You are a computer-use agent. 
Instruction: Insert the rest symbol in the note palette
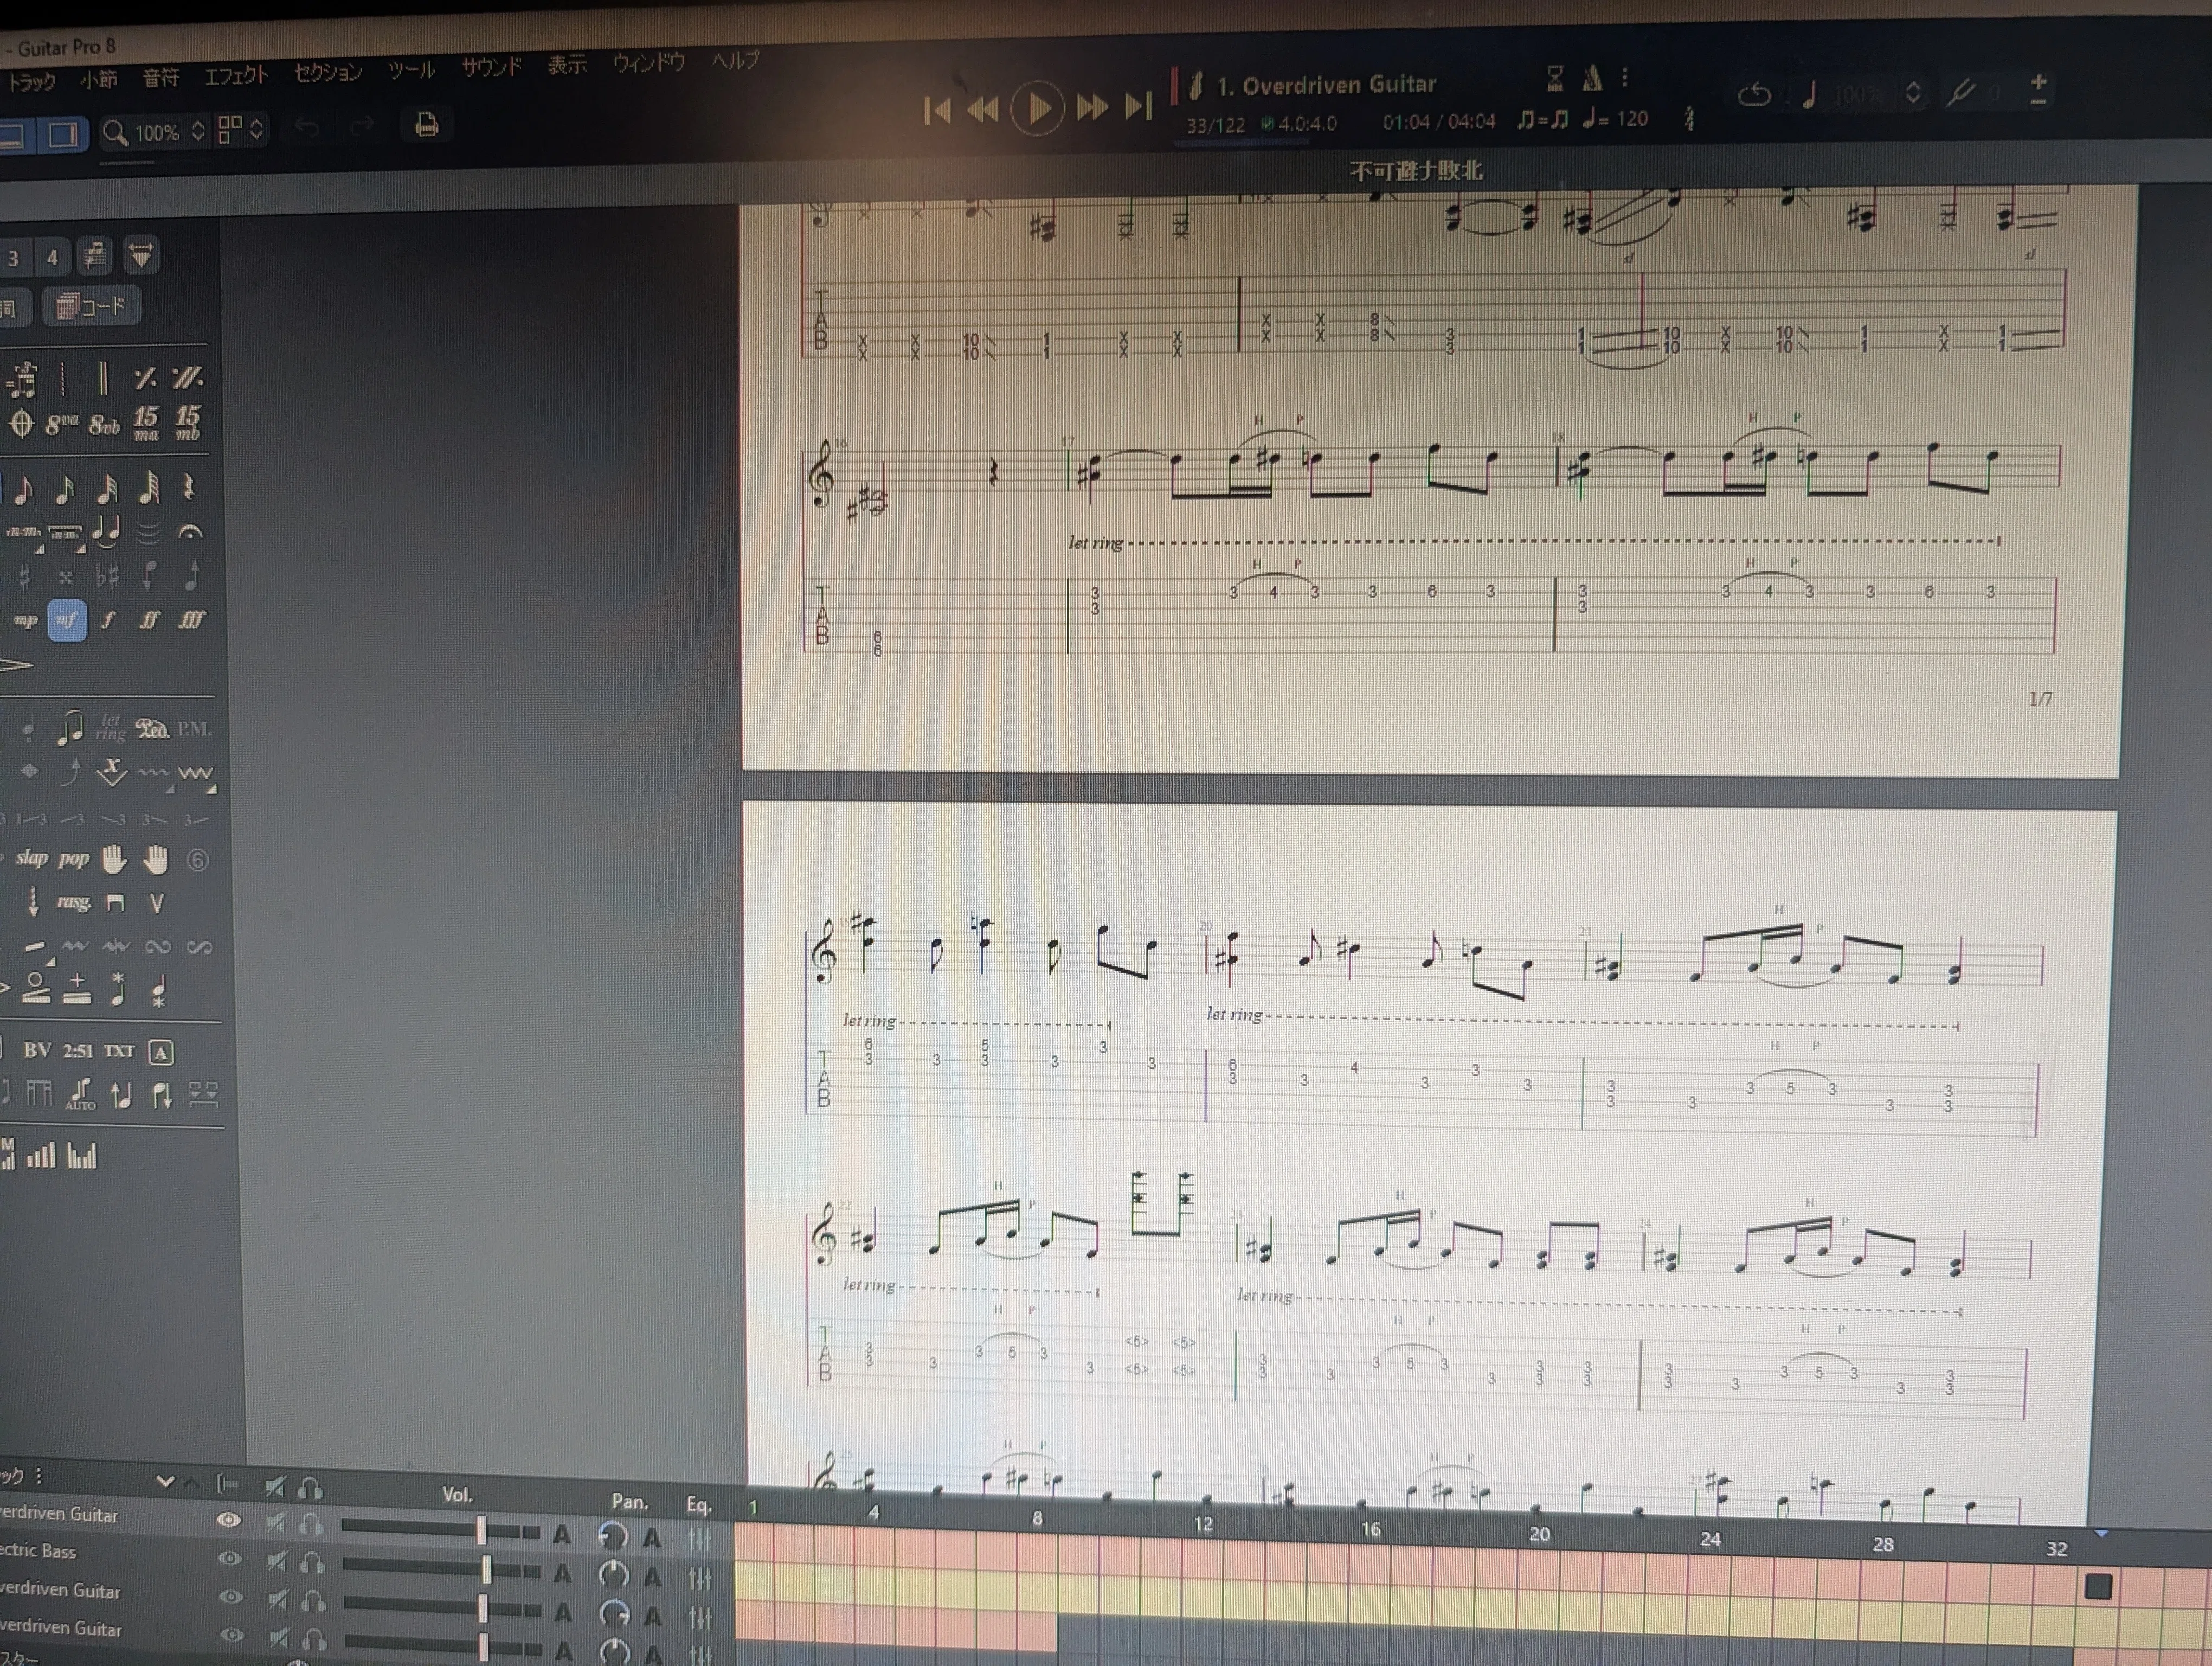[x=189, y=487]
